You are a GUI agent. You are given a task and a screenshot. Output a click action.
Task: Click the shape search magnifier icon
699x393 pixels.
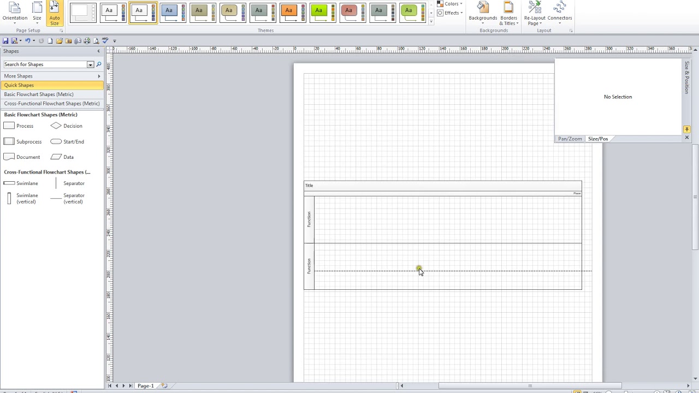(99, 64)
